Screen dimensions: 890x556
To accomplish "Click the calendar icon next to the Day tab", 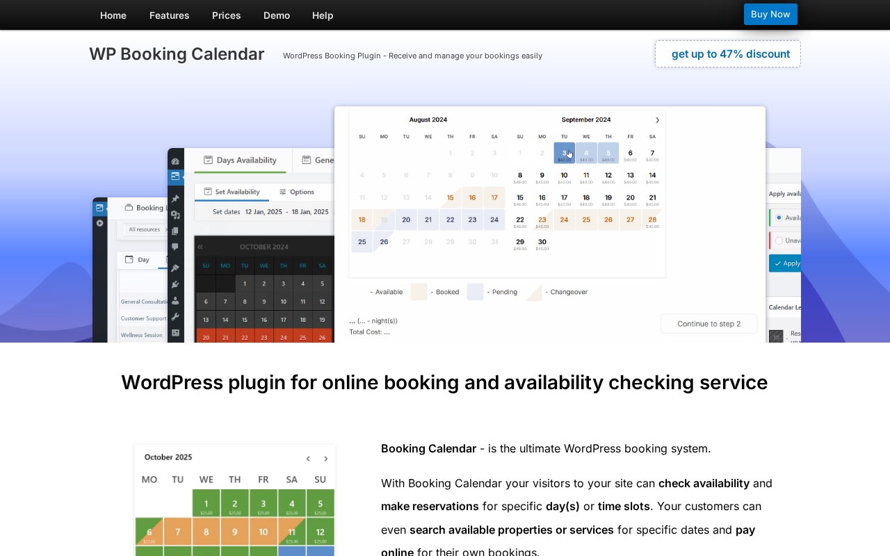I will click(x=129, y=259).
